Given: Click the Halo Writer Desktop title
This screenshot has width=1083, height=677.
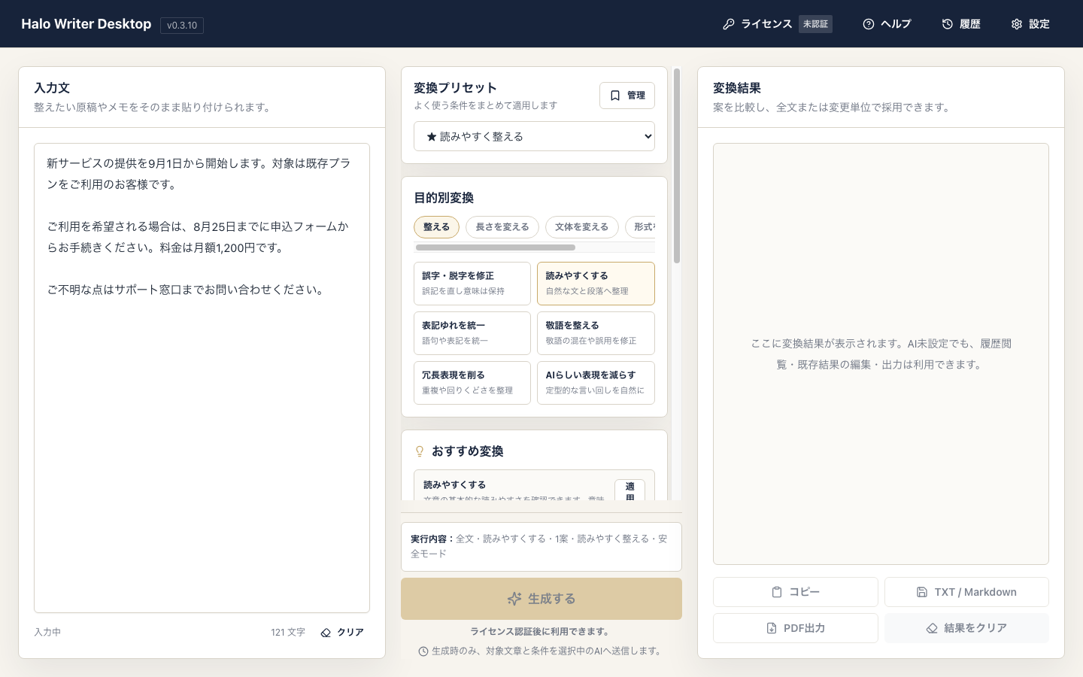Looking at the screenshot, I should click(86, 24).
